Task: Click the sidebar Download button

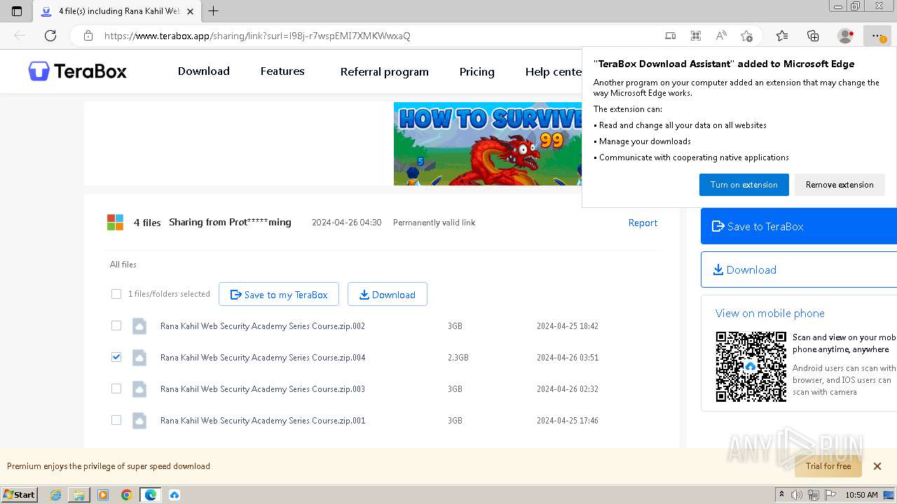Action: pyautogui.click(x=799, y=269)
